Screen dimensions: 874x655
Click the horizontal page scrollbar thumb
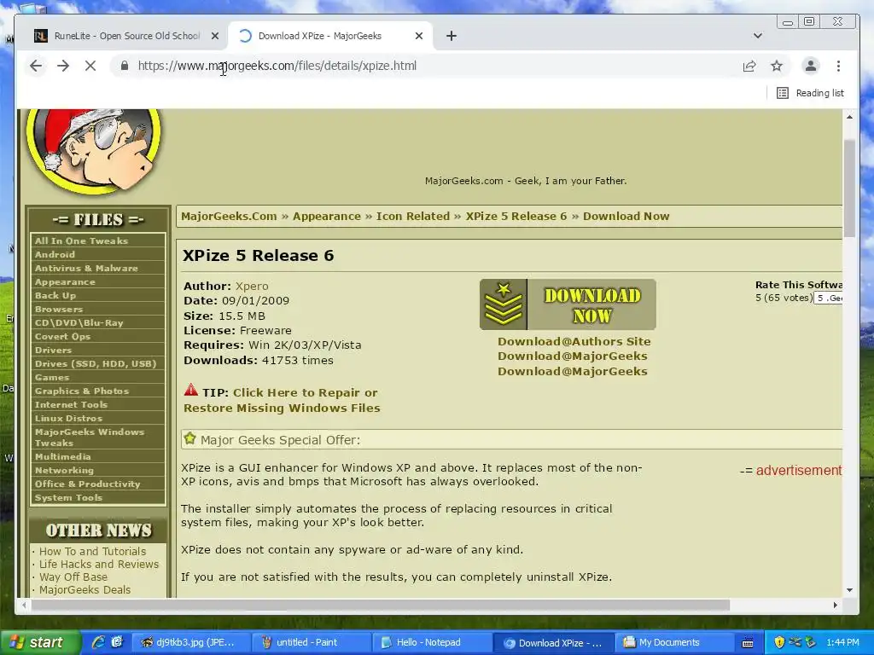click(x=380, y=605)
